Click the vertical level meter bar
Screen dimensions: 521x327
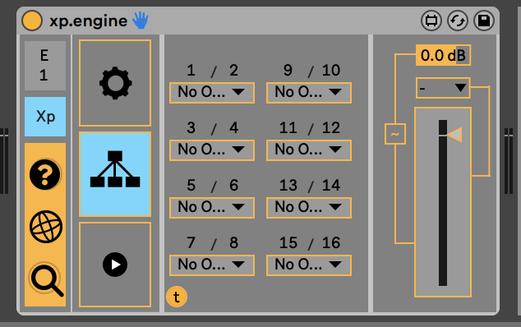tap(443, 203)
